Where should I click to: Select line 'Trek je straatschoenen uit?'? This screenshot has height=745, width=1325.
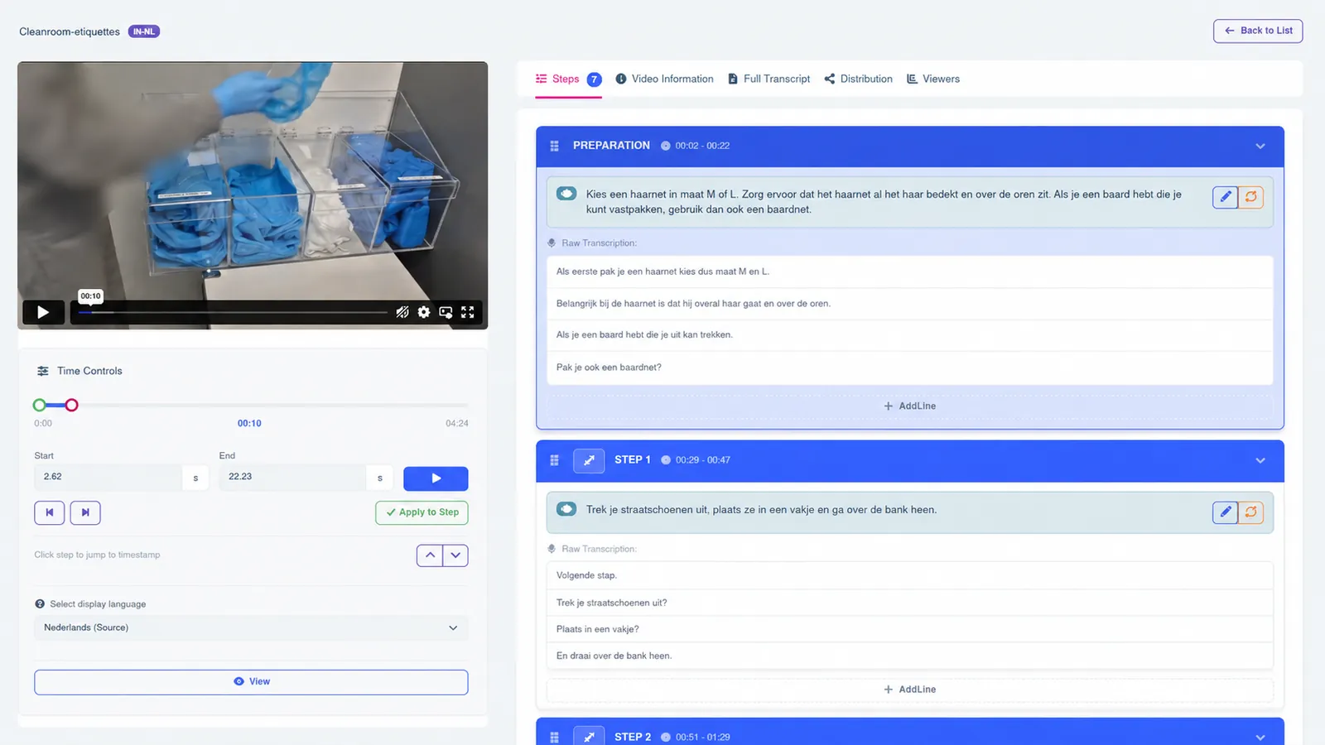click(x=909, y=603)
